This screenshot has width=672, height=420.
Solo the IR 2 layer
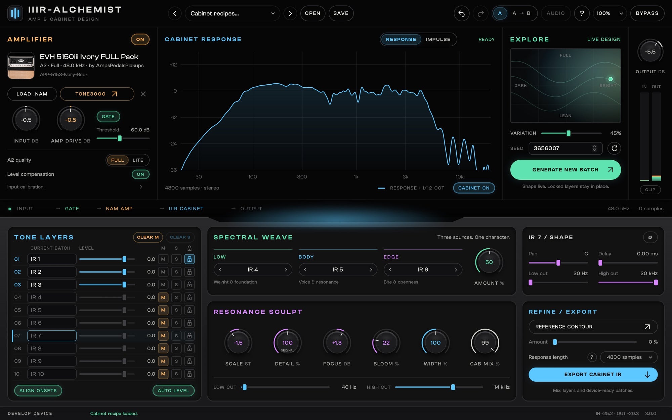click(x=176, y=272)
